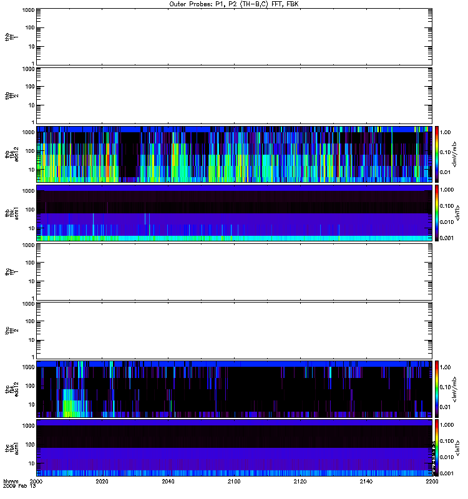Click the thc edc12 mV/m color bar

click(437, 388)
